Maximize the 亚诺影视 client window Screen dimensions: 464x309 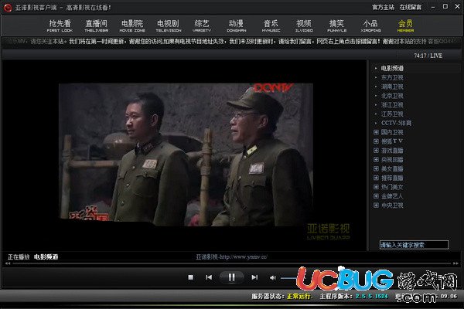445,6
